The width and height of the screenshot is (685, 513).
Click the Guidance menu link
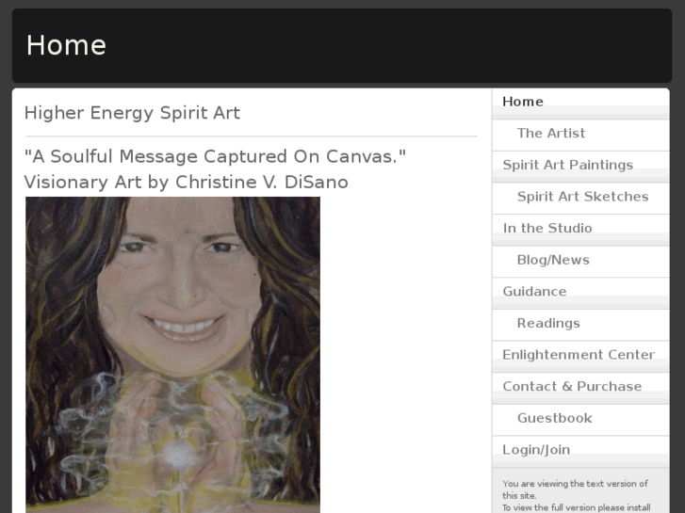[534, 292]
